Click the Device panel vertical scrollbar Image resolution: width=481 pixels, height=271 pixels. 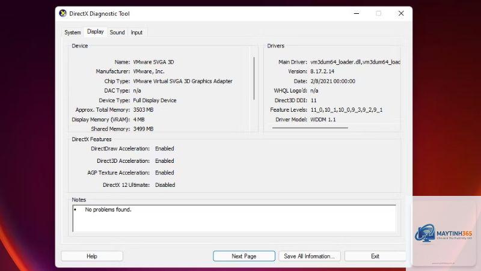pos(254,78)
